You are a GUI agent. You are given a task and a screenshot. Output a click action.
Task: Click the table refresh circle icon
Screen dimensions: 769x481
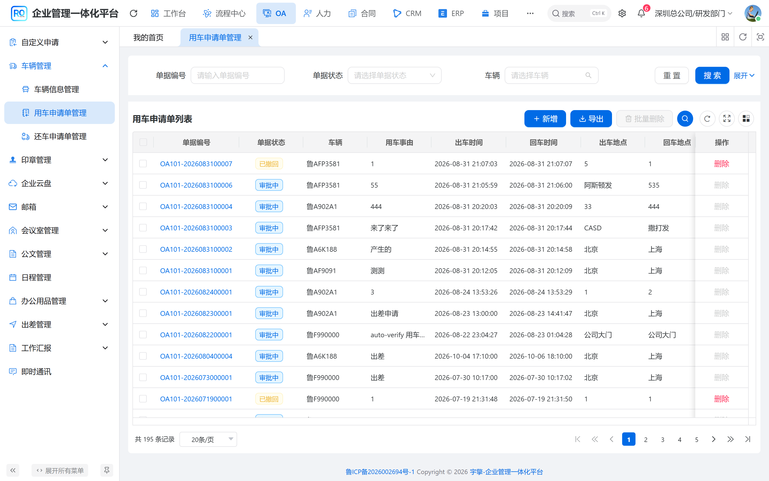click(707, 119)
